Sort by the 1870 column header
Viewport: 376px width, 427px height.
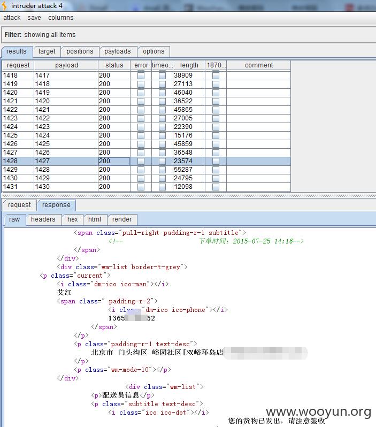pyautogui.click(x=216, y=65)
